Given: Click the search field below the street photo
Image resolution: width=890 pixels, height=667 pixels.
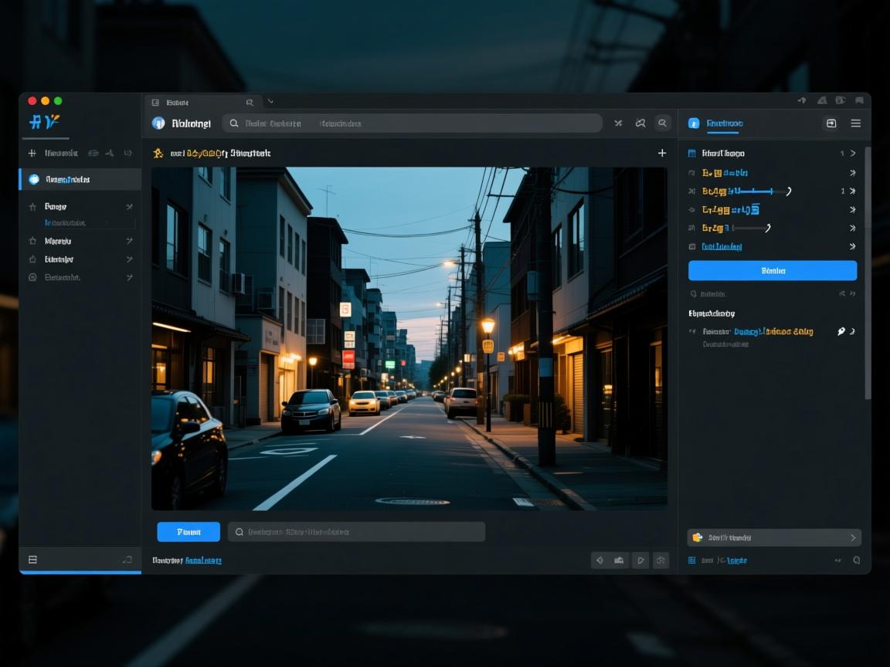Looking at the screenshot, I should point(356,532).
